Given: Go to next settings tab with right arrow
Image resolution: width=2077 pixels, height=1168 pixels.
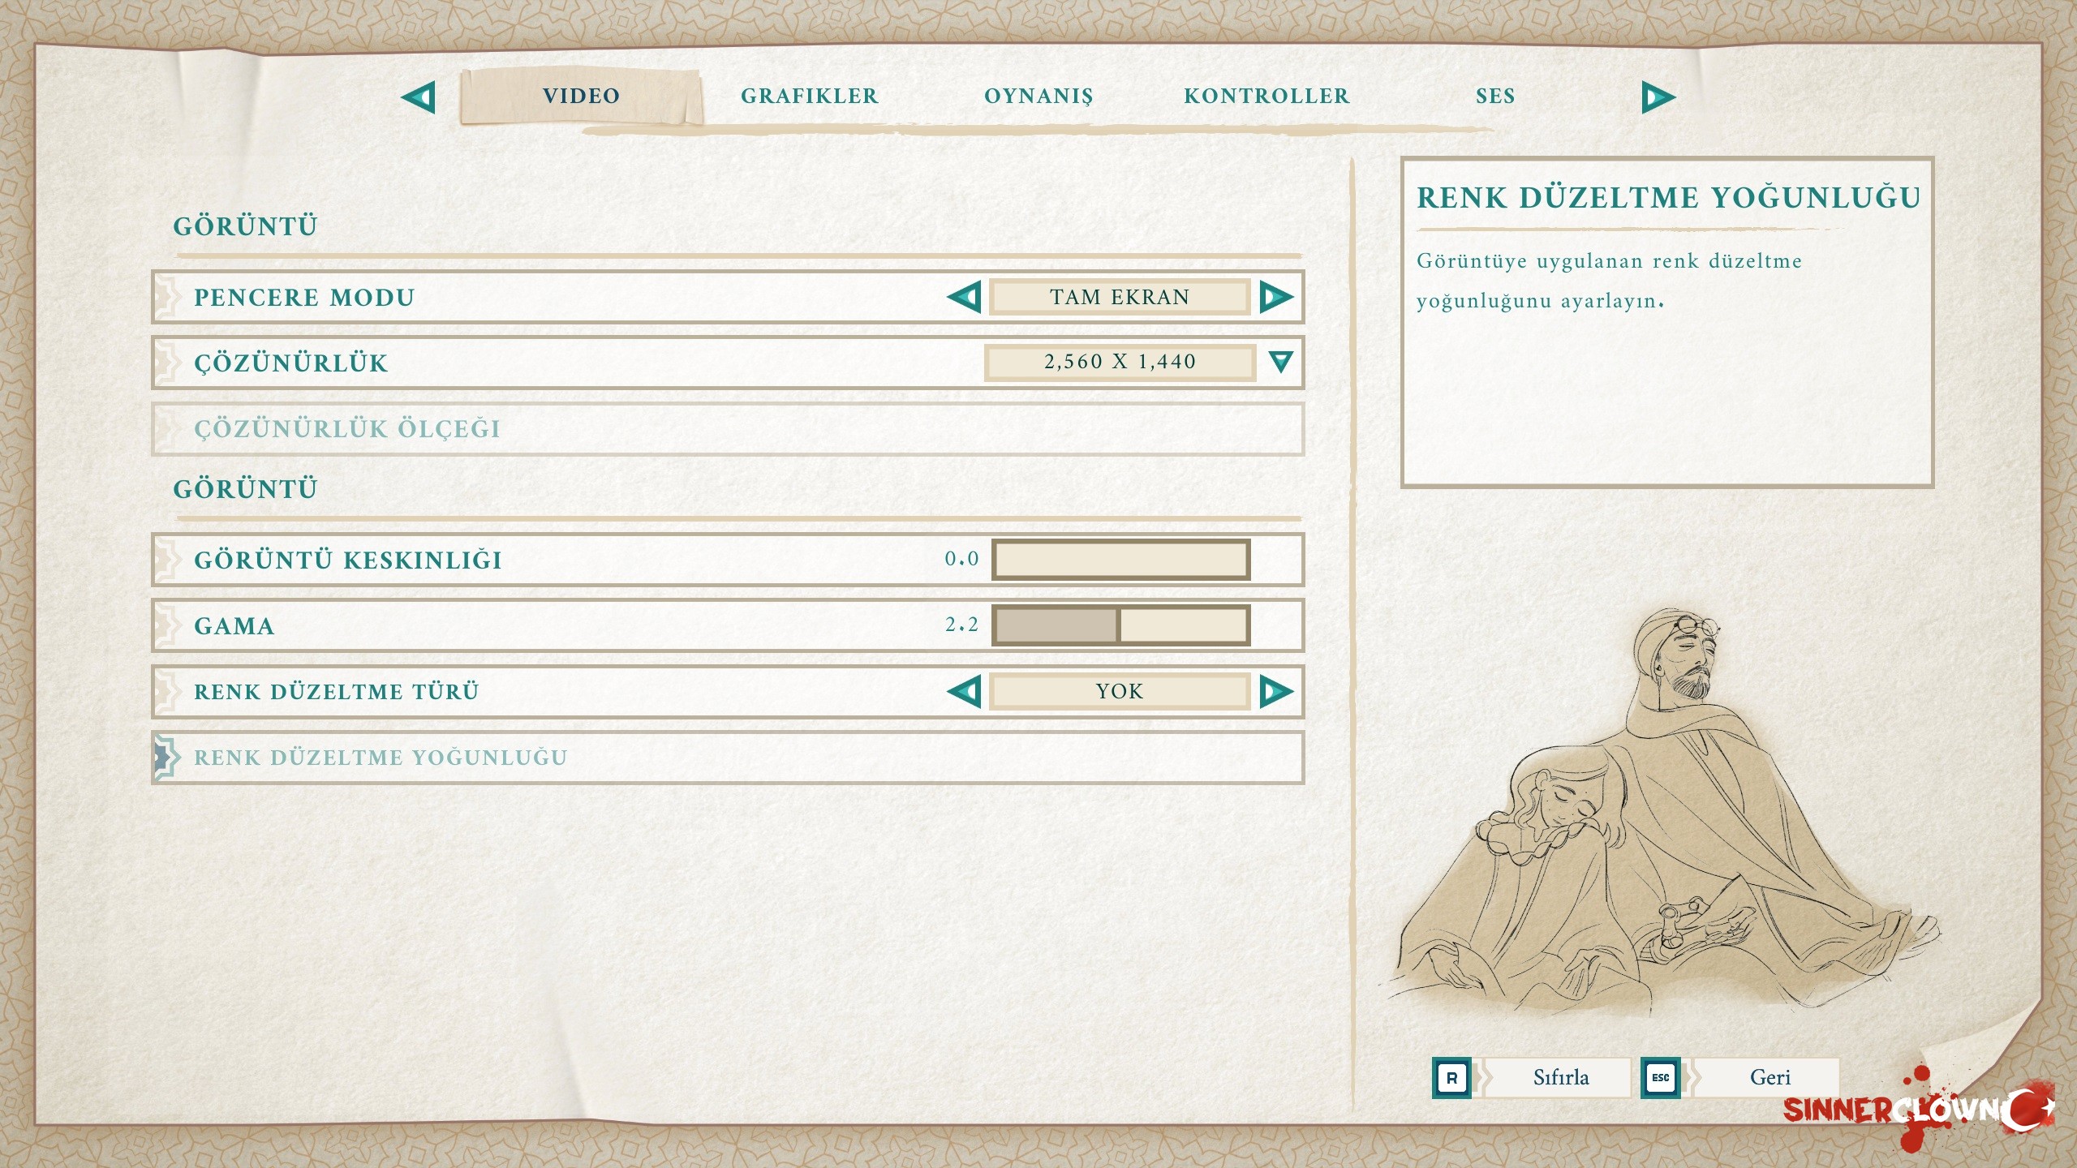Looking at the screenshot, I should point(1658,97).
